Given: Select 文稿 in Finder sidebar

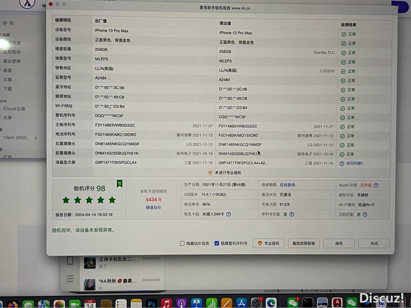Looking at the screenshot, I should pos(8,80).
